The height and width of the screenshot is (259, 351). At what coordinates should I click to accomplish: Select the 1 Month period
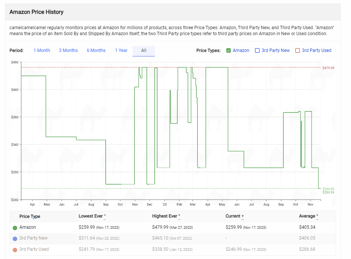point(41,50)
